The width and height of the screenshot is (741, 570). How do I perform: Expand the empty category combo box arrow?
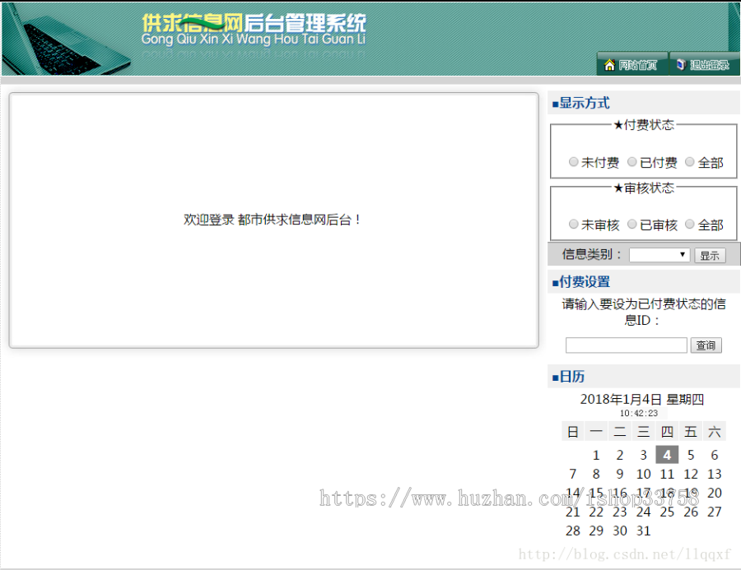point(682,254)
